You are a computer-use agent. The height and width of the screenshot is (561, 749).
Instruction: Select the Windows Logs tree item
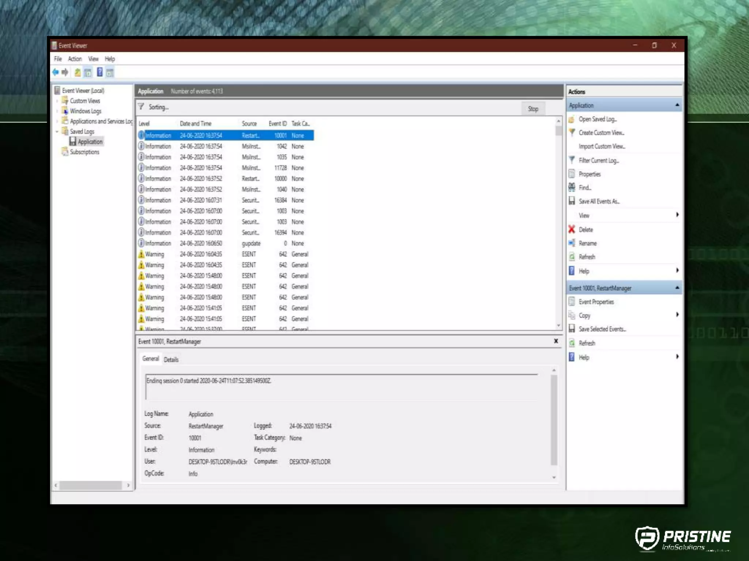tap(85, 111)
